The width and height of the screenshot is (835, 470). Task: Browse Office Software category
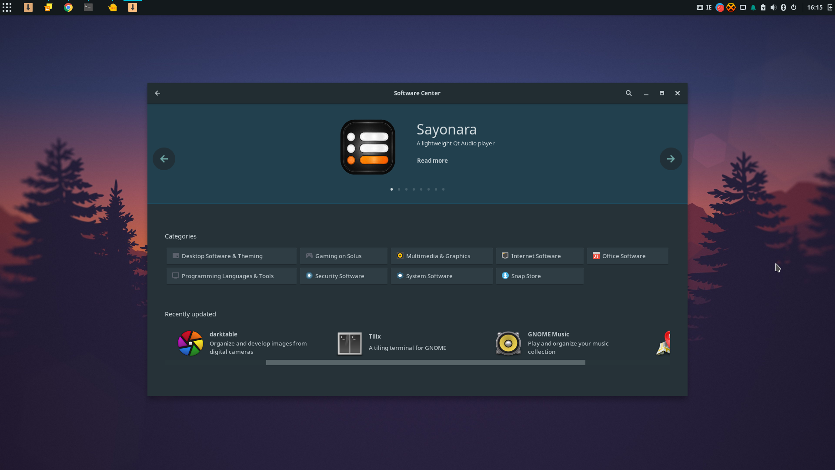[x=628, y=256]
